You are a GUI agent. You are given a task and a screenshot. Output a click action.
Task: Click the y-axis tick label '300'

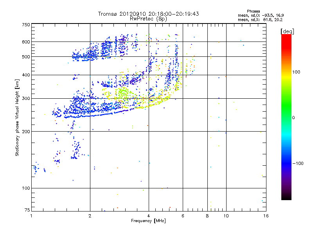[x=26, y=99]
